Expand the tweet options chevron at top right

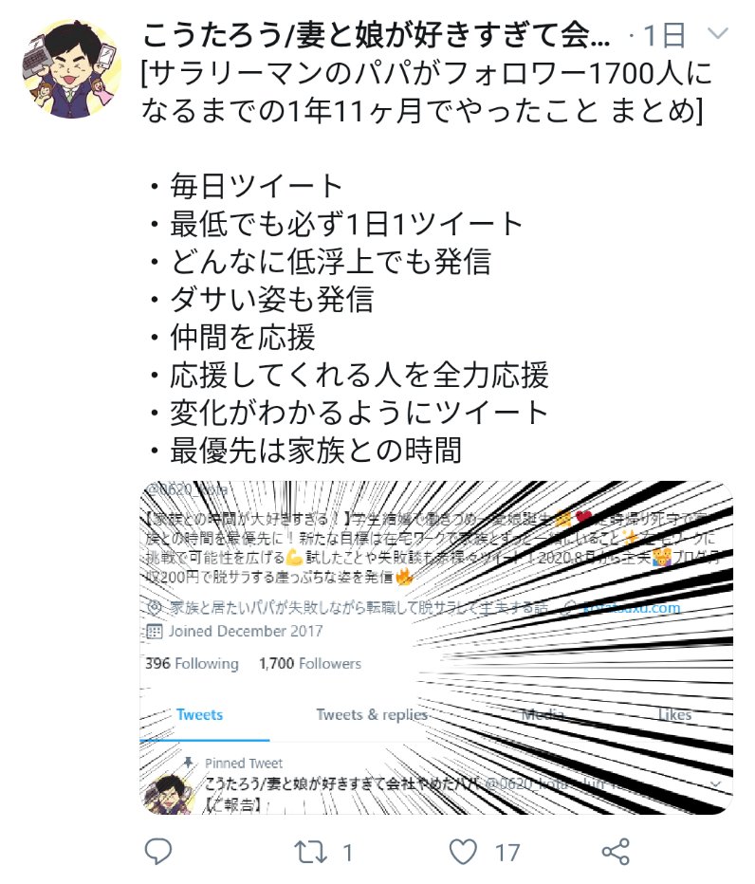pos(717,34)
